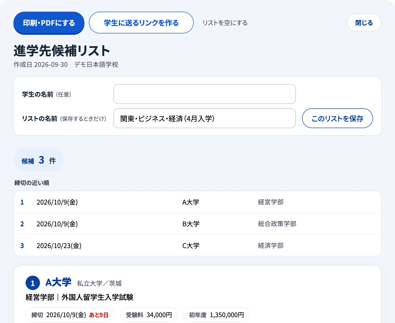Viewport: 395px width, 323px height.
Task: Click the A大学 card heading
Action: point(58,282)
